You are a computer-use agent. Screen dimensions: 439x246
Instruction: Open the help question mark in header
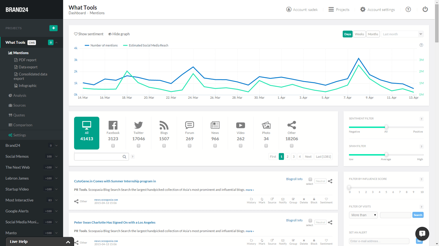click(408, 9)
